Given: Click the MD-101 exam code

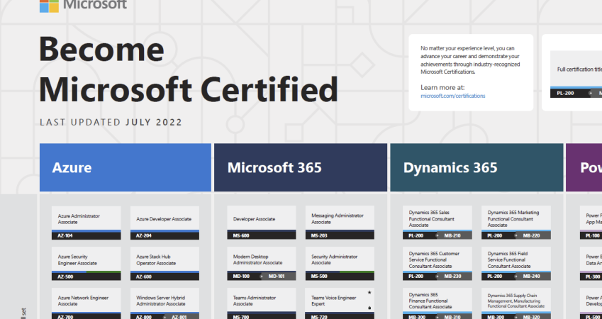Looking at the screenshot, I should point(277,276).
